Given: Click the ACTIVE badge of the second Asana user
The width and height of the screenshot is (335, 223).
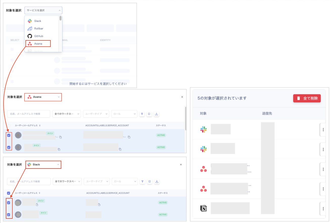Looking at the screenshot, I should [161, 147].
